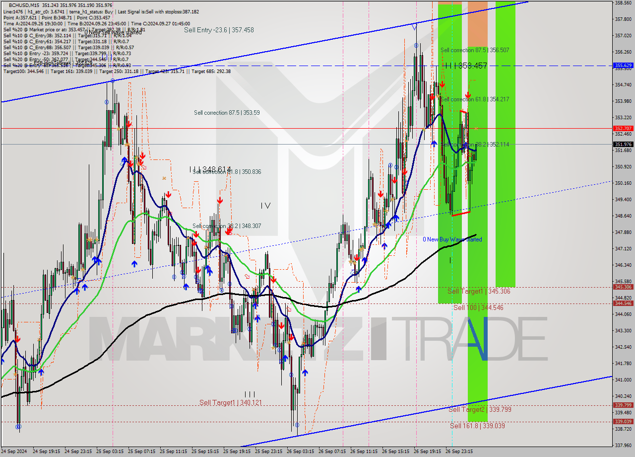Select the 344.546 price tag on axis
Screen dimensions: 635x457
point(623,304)
